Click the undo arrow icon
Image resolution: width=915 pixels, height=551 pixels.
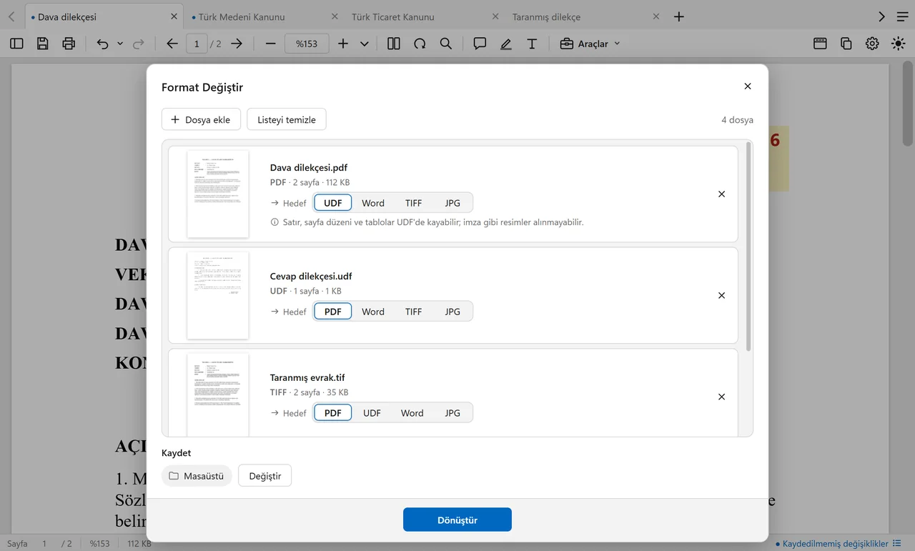click(102, 44)
